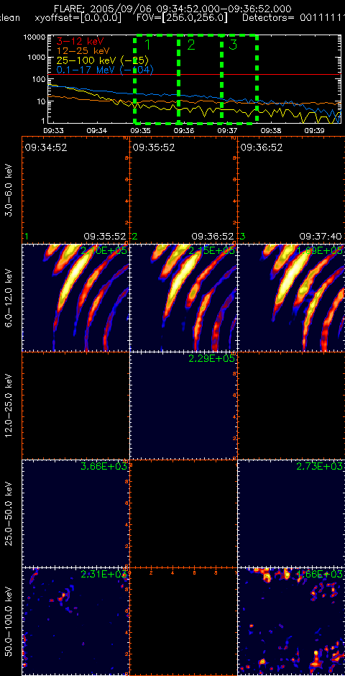Select the green interval 2 box in lightcurve

201,79
